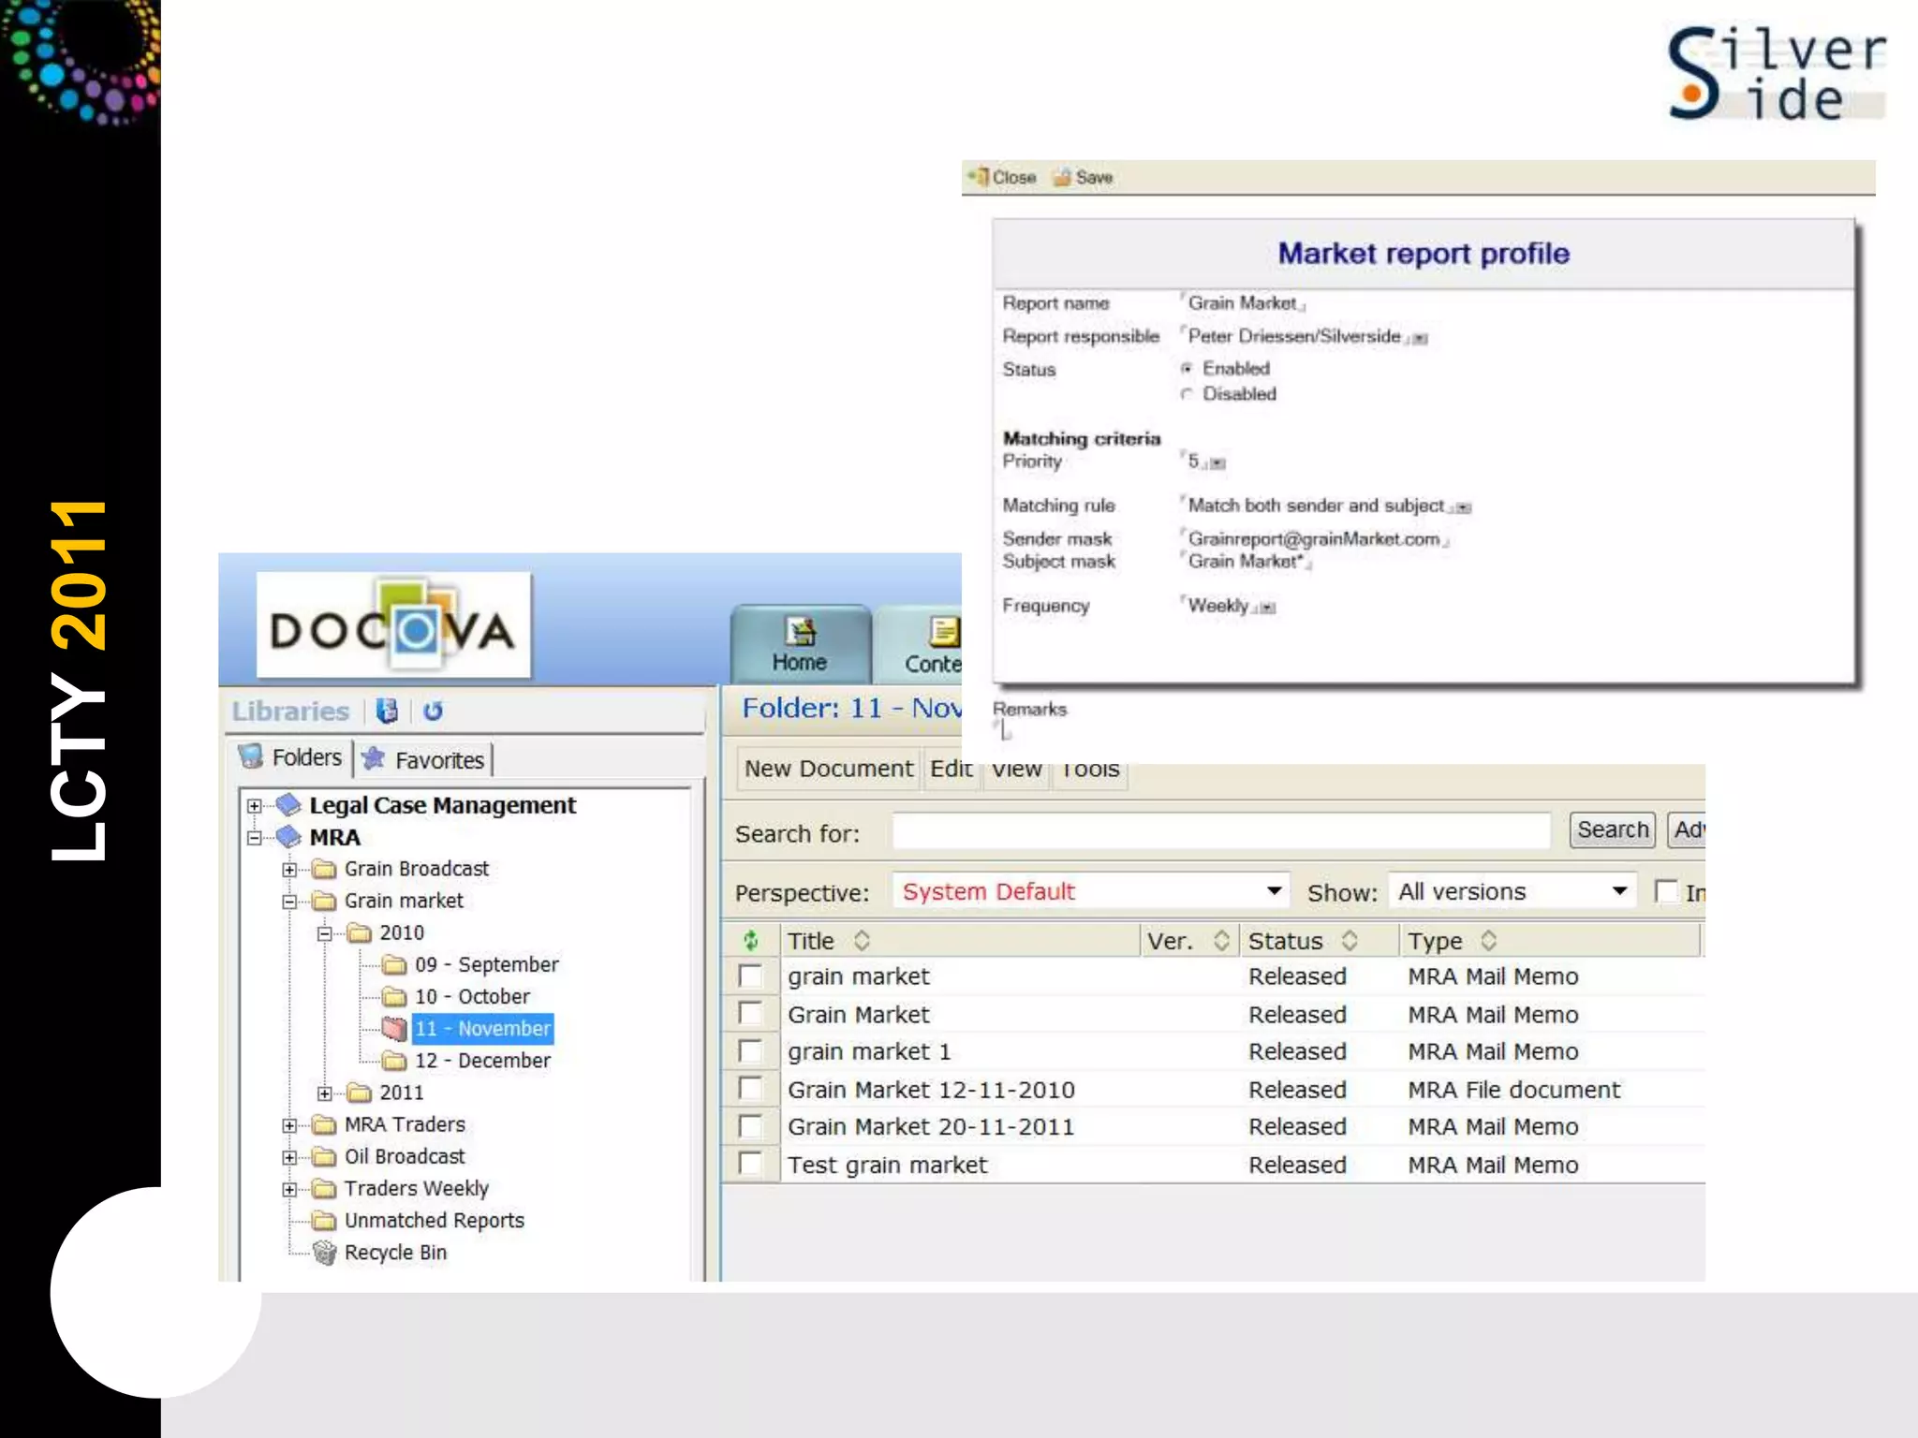Open the Perspective System Default dropdown
This screenshot has height=1438, width=1918.
point(1274,891)
